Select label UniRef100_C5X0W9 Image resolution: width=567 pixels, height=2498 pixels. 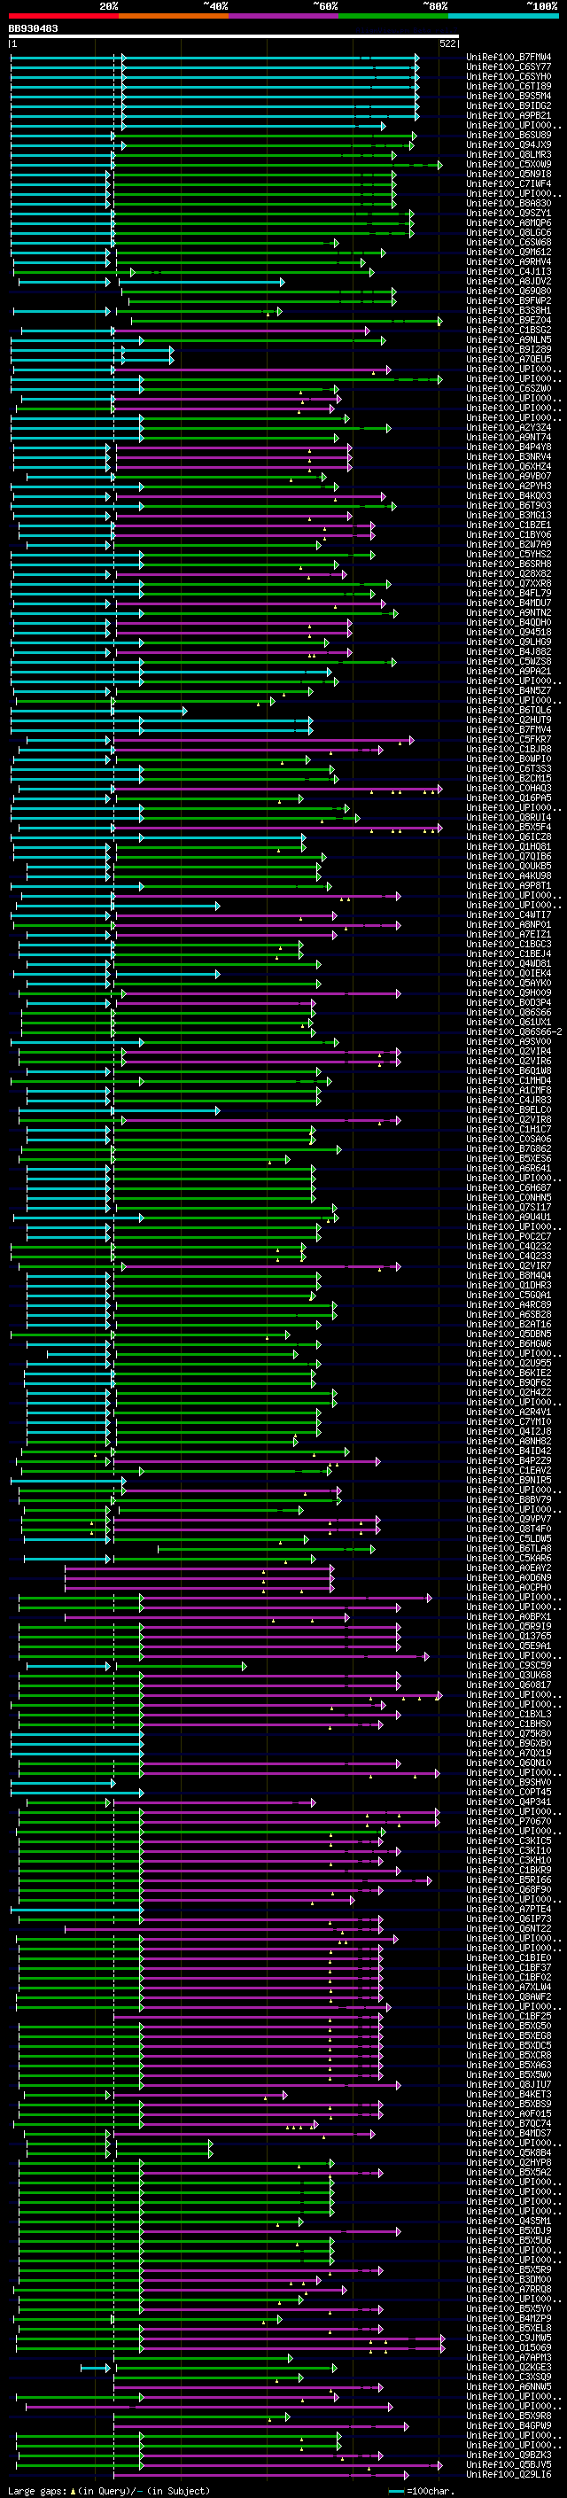509,165
